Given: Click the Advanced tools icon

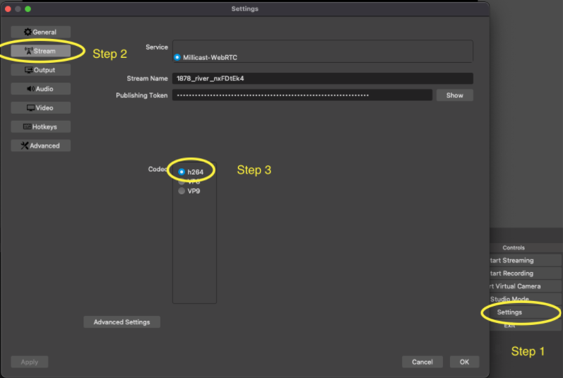Looking at the screenshot, I should click(x=25, y=146).
